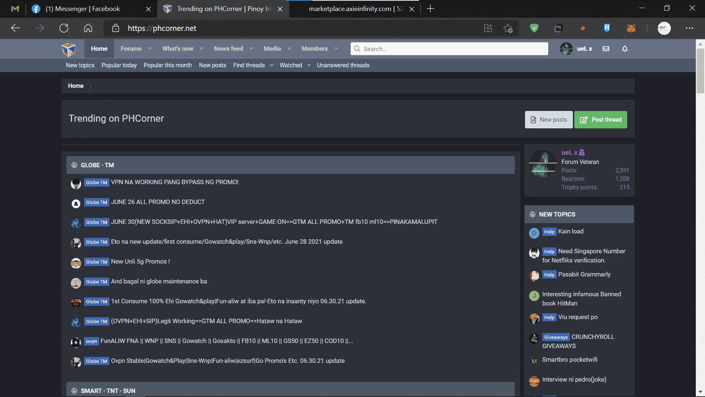
Task: Reload the page with refresh icon
Action: pyautogui.click(x=64, y=28)
